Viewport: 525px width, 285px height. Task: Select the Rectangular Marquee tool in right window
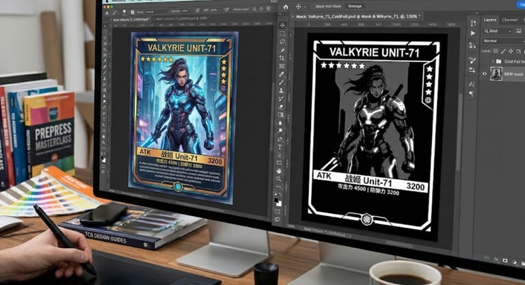pos(282,33)
